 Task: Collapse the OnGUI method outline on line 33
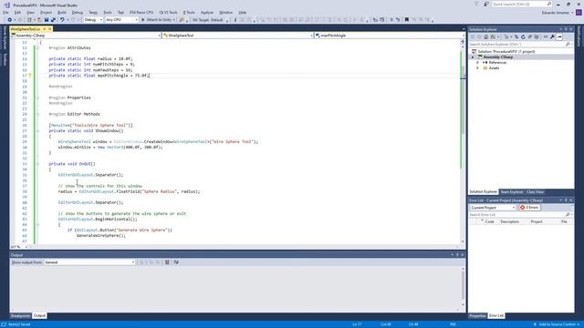coord(37,164)
